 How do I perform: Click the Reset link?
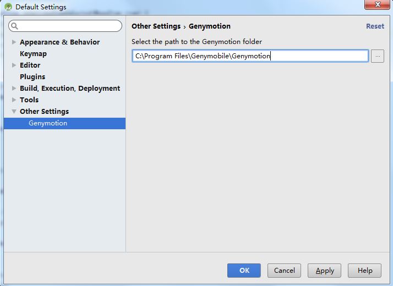(375, 26)
